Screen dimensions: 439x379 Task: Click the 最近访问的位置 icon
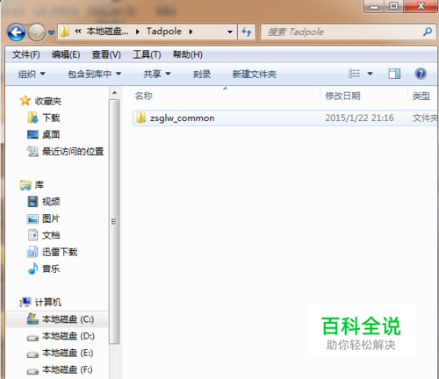pos(32,151)
